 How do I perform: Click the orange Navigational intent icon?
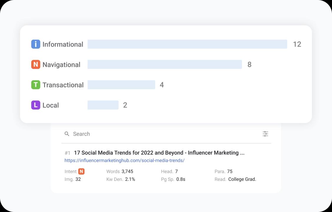[x=36, y=64]
